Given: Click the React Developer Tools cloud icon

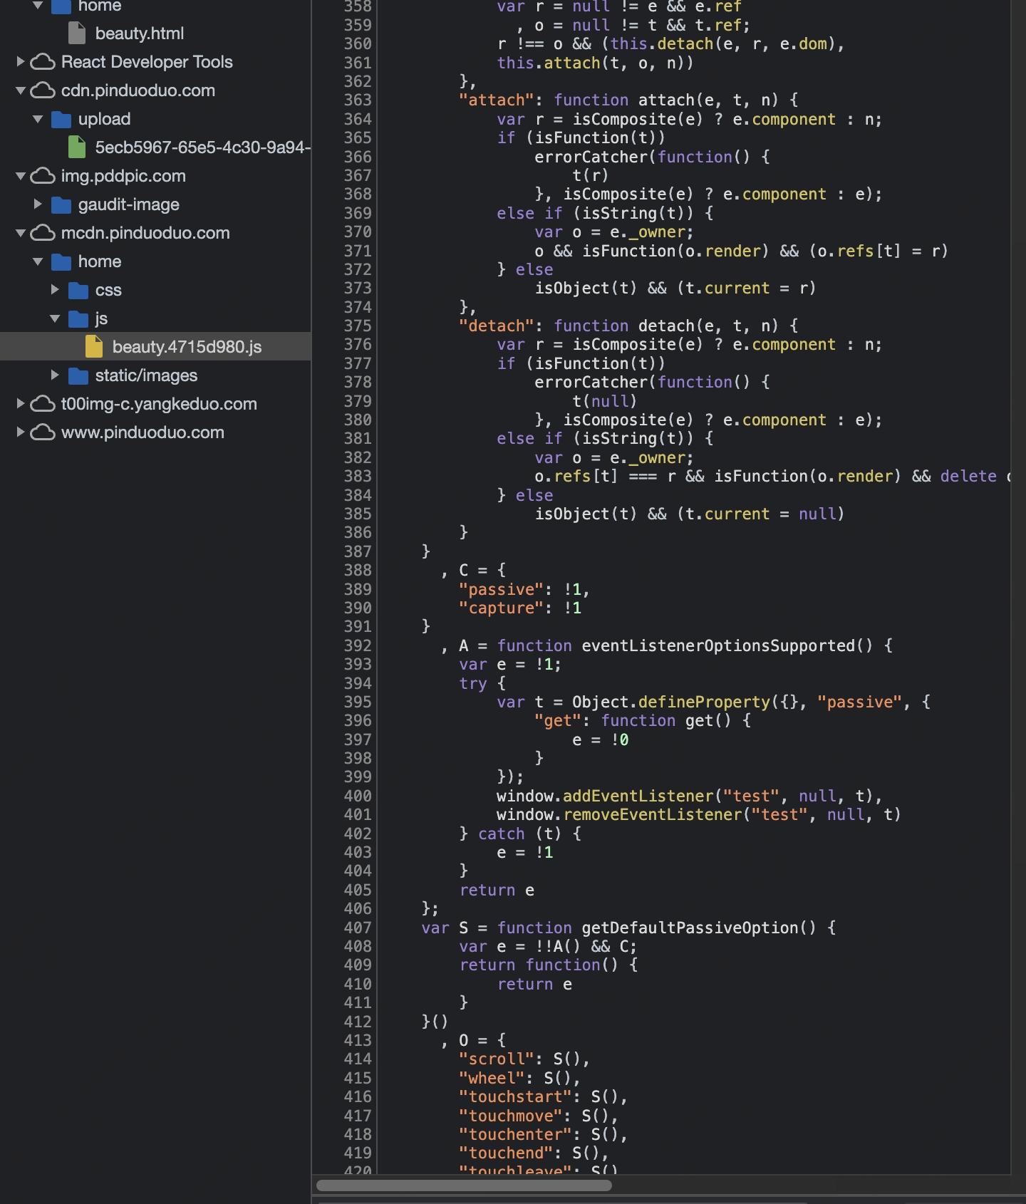Looking at the screenshot, I should click(x=43, y=62).
